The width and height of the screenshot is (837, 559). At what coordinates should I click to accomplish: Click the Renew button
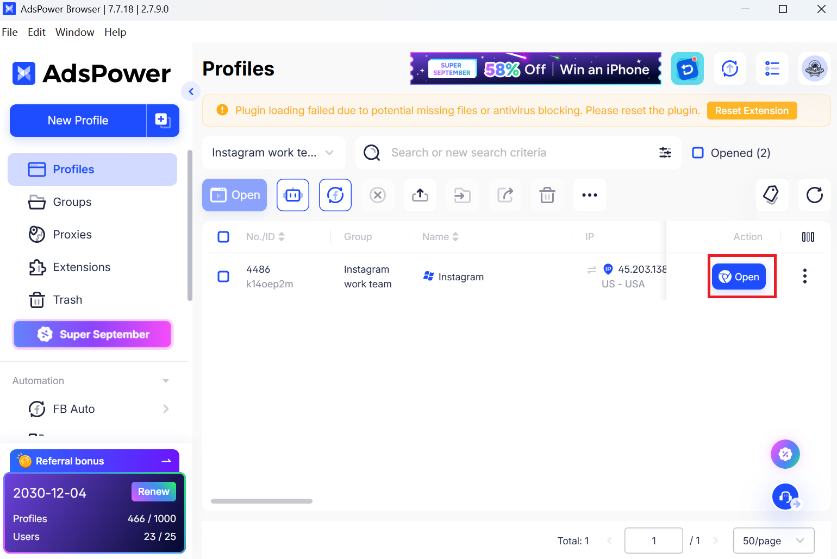pos(154,492)
